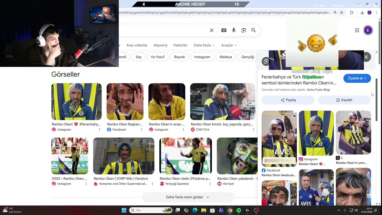Expand the Araçlar dropdown

[229, 45]
